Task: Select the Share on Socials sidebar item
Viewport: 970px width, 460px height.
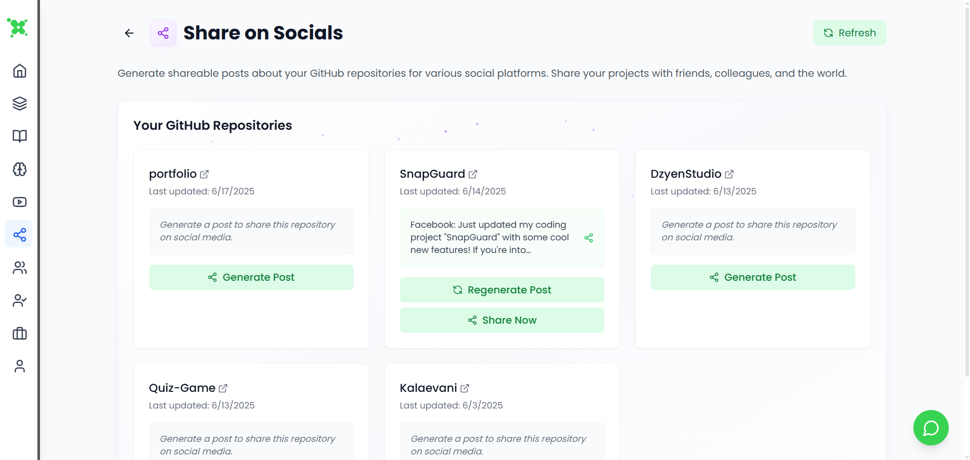Action: (x=19, y=234)
